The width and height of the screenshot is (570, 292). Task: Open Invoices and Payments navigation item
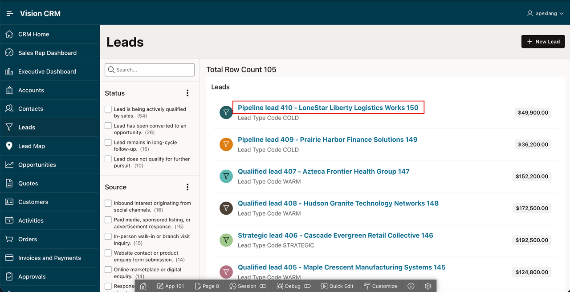coord(49,258)
